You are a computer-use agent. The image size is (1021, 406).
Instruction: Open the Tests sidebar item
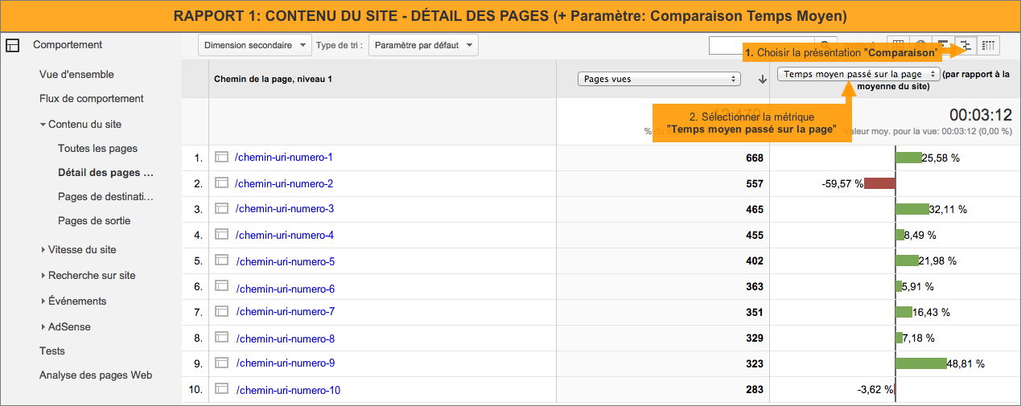(52, 351)
